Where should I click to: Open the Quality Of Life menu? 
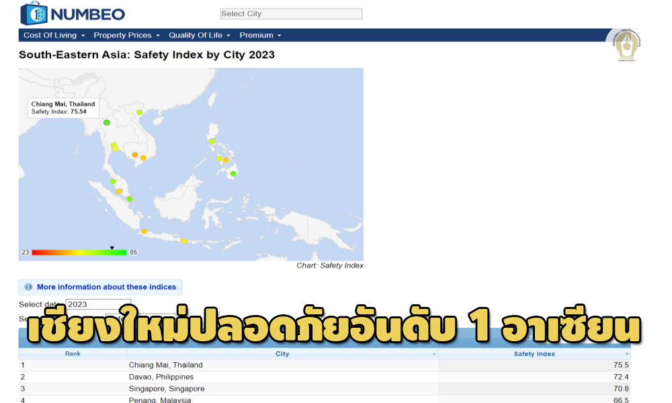199,35
